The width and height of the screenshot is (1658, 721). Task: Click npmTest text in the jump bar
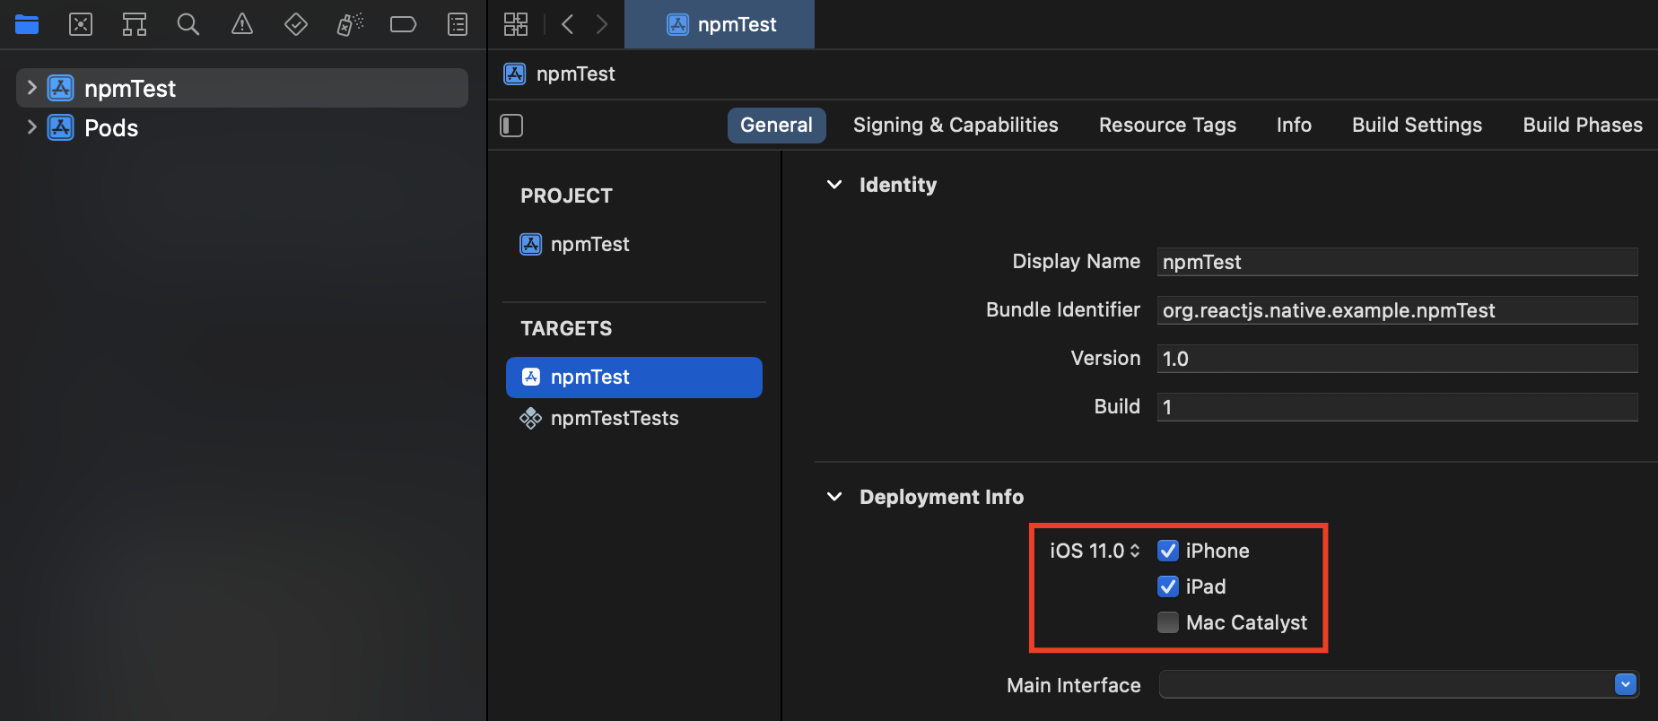click(576, 74)
